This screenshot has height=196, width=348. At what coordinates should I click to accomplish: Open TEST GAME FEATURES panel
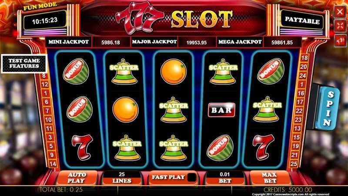[24, 64]
